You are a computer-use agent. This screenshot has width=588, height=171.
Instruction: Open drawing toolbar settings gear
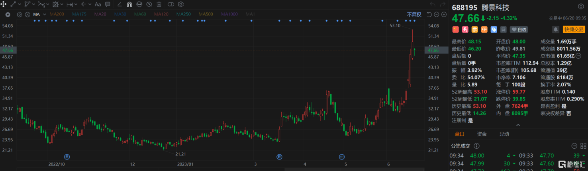[180, 4]
